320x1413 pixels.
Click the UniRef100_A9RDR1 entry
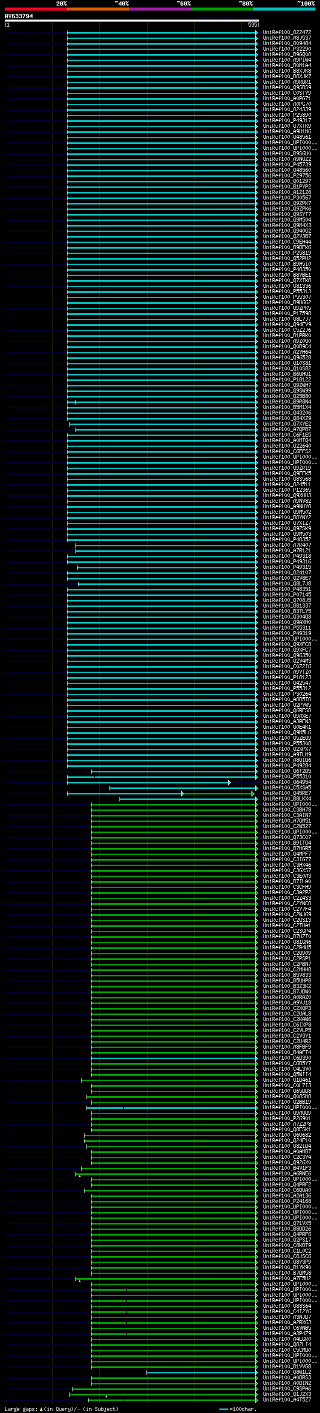tap(286, 82)
